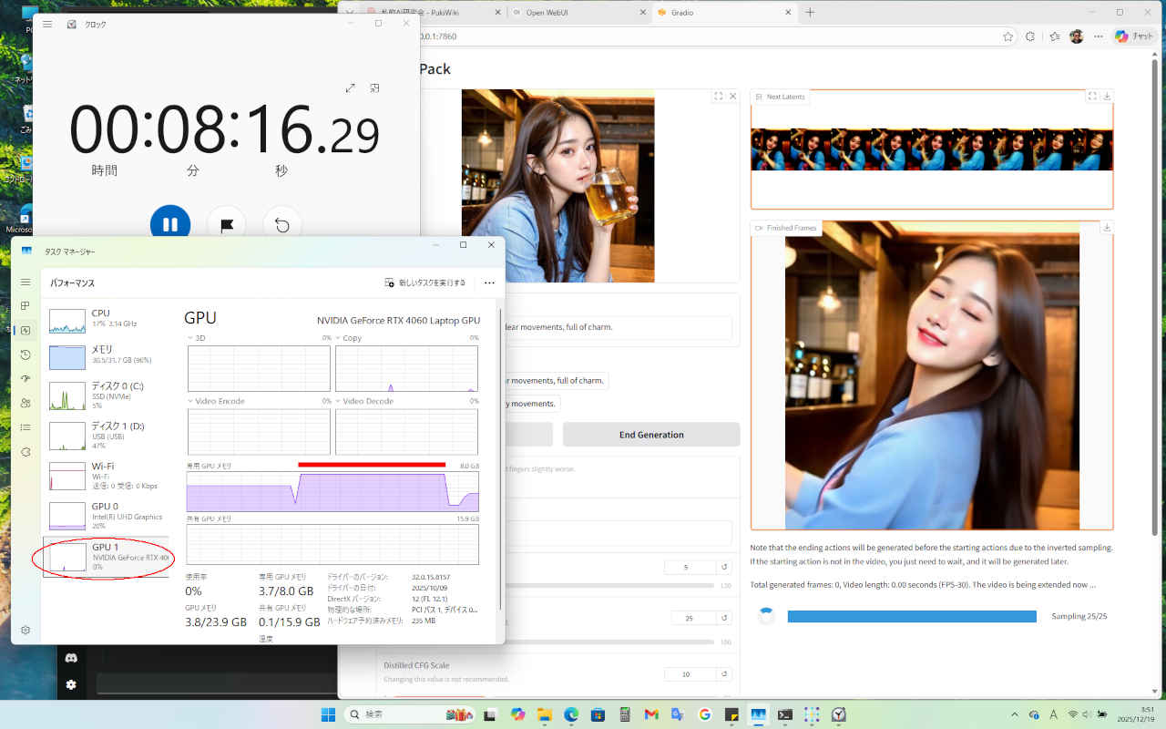The height and width of the screenshot is (729, 1166).
Task: Remove the uploaded input image
Action: click(733, 96)
